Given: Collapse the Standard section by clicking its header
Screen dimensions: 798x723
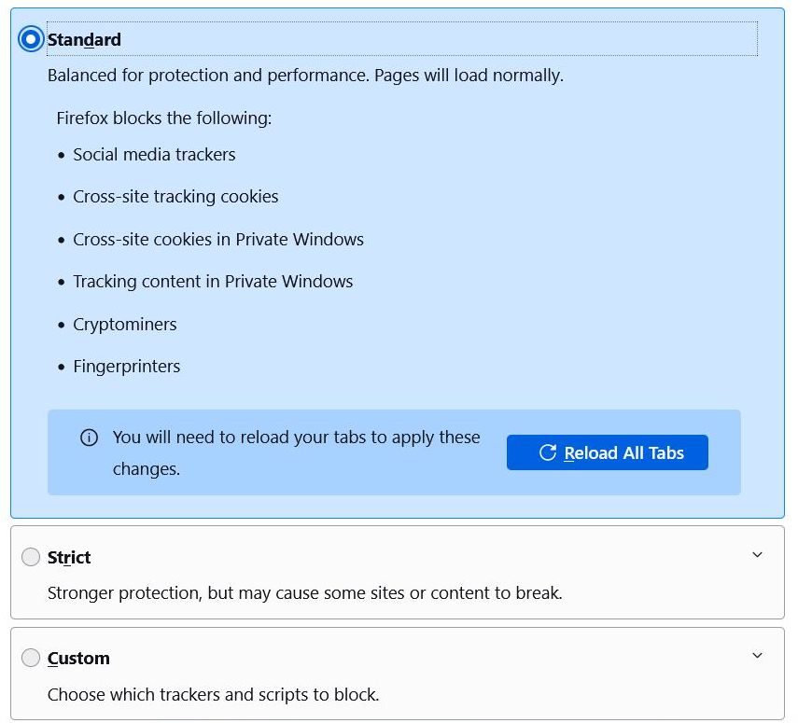Looking at the screenshot, I should [x=373, y=39].
